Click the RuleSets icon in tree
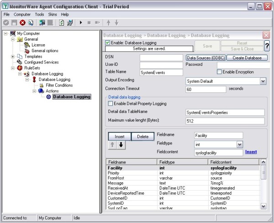 coord(20,68)
